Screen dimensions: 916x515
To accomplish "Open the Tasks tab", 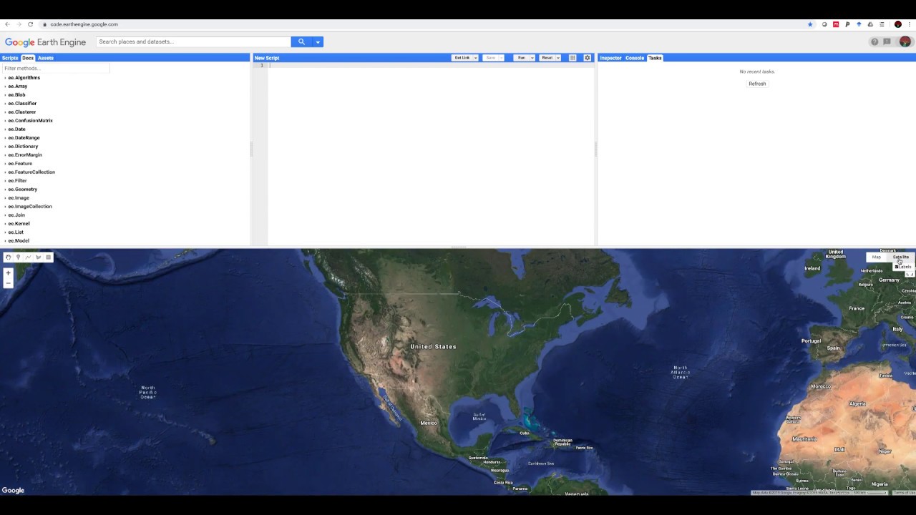I will (655, 58).
